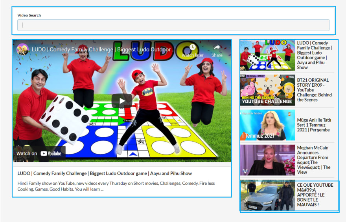Click the Video Search input field
The height and width of the screenshot is (222, 346).
pos(173,25)
